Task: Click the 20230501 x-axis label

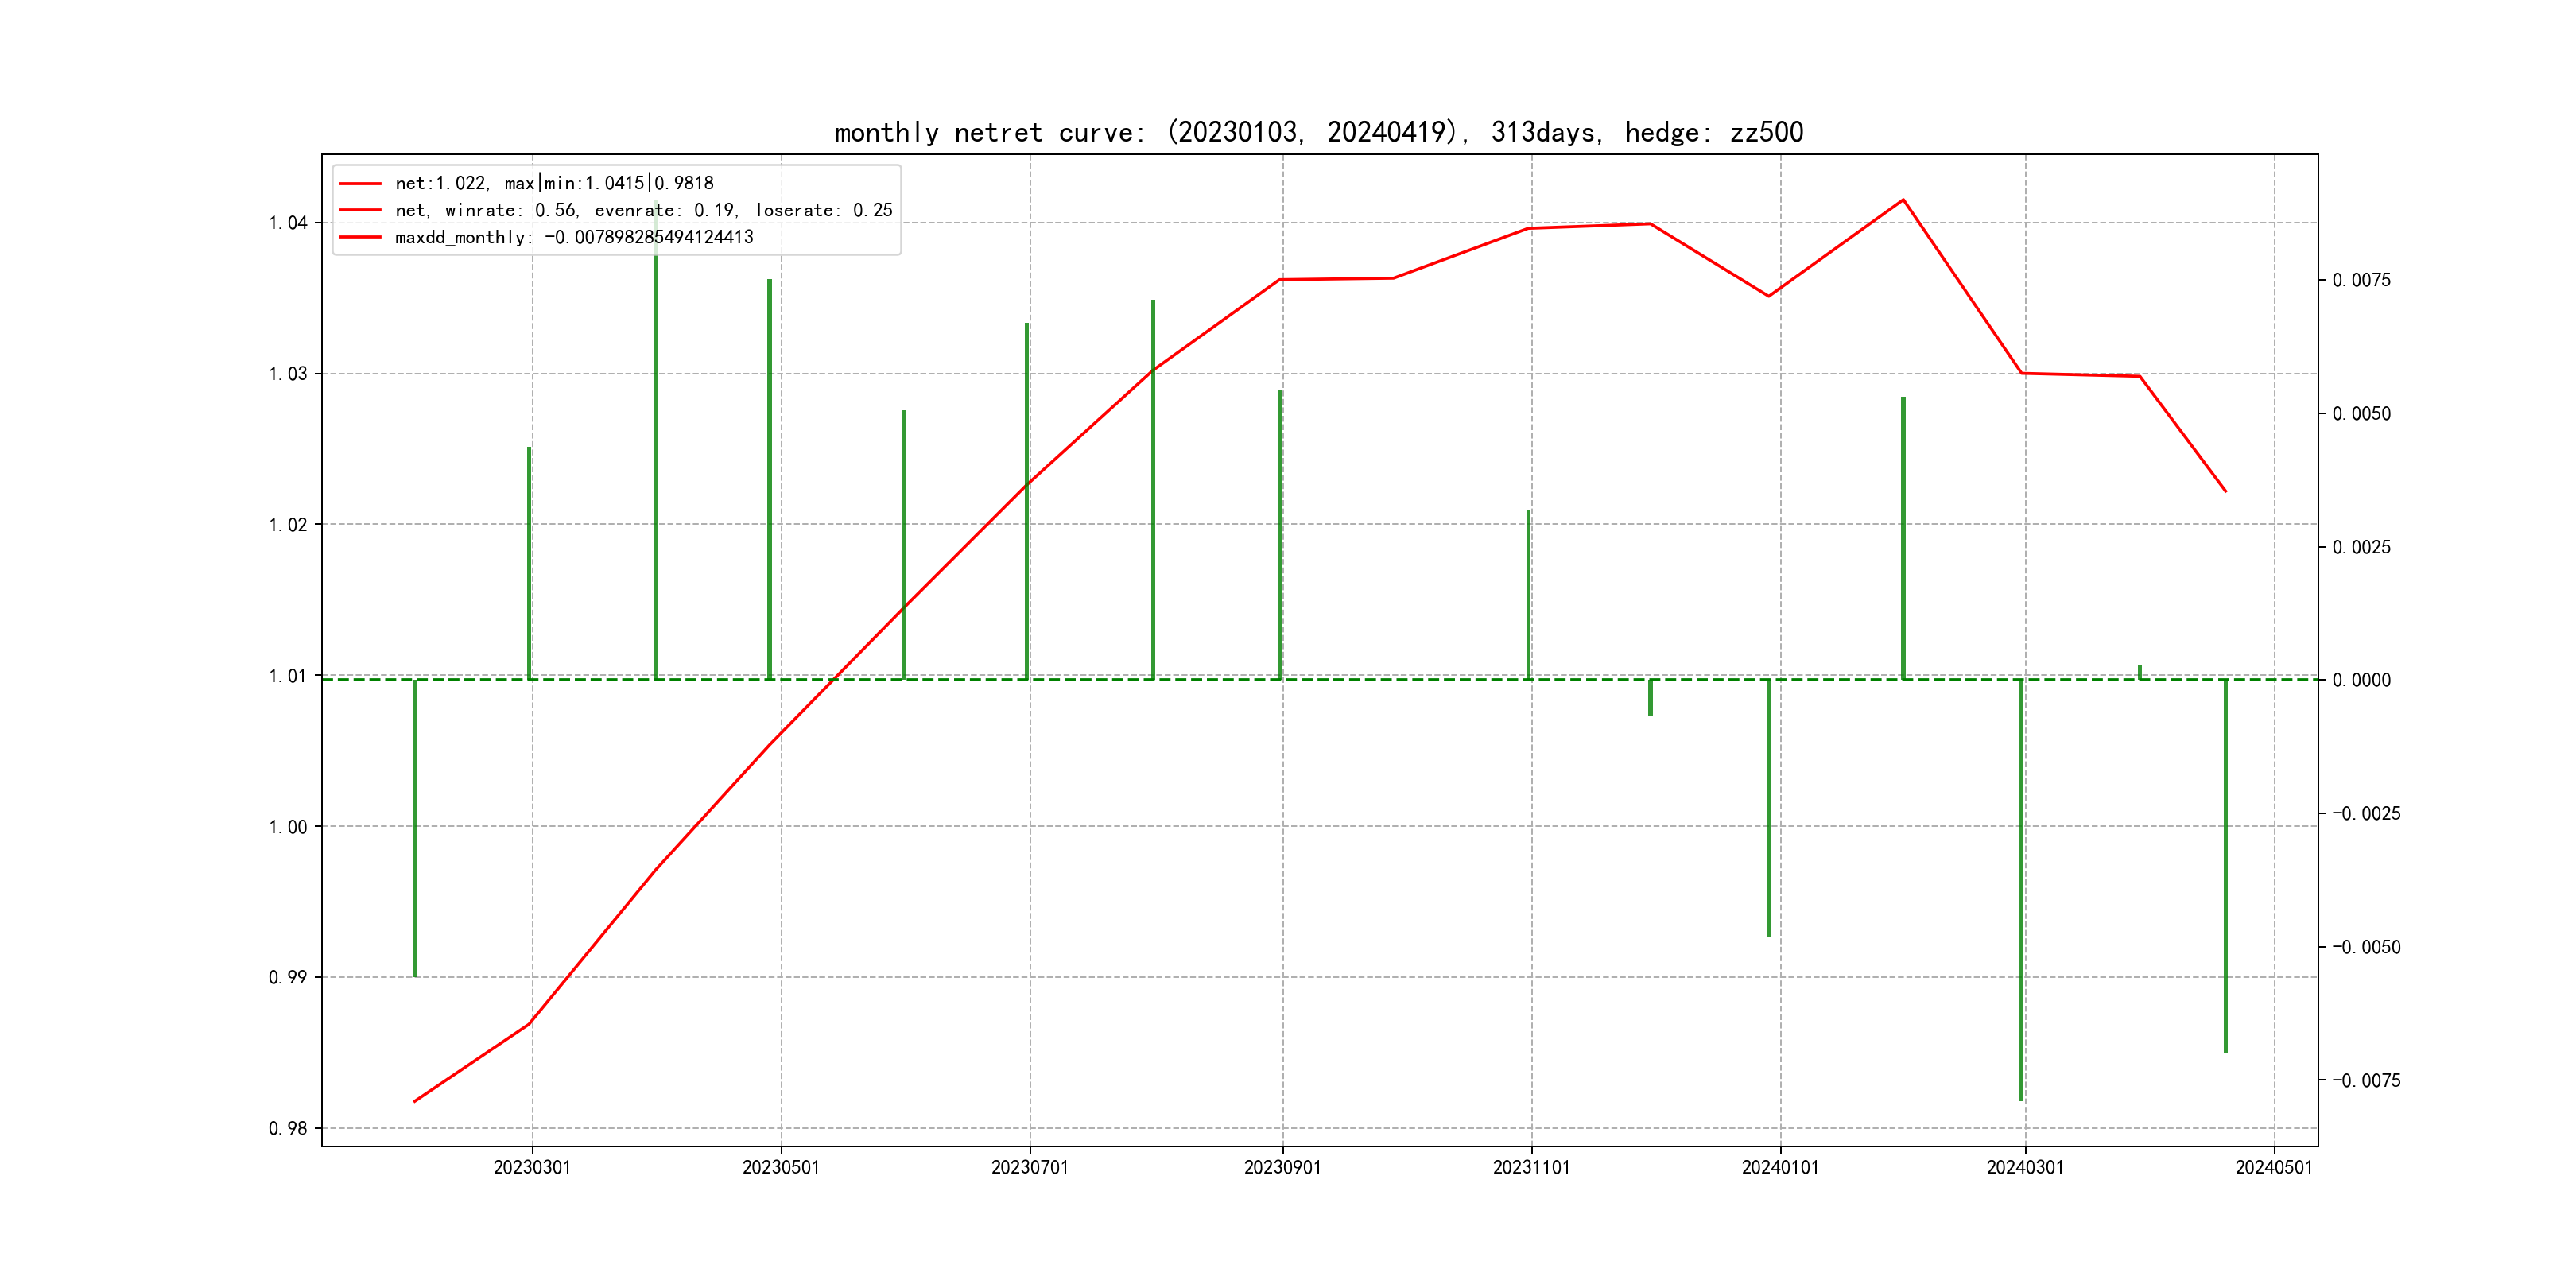Action: [x=781, y=1167]
